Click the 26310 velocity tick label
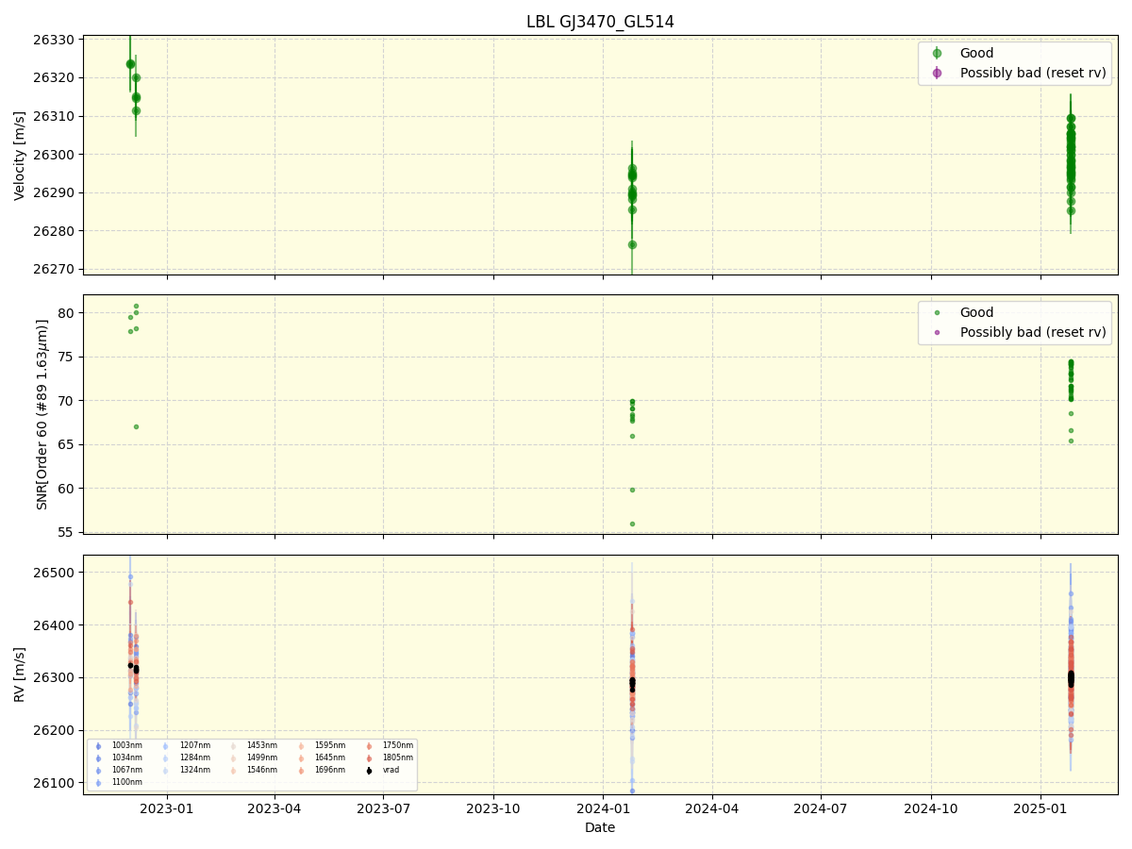1132x849 pixels. pos(55,116)
